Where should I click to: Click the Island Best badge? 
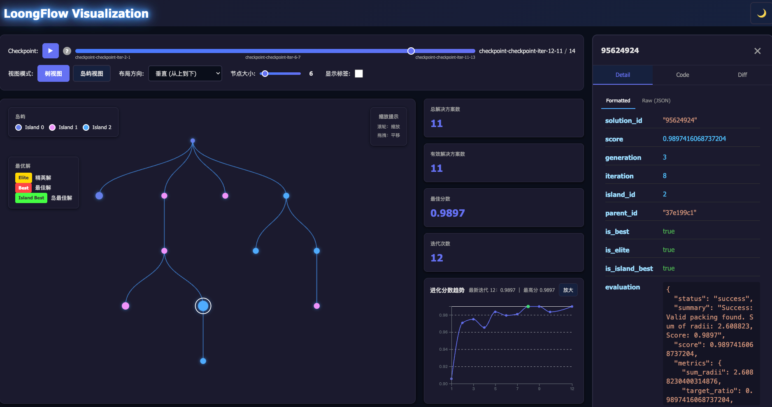coord(31,198)
